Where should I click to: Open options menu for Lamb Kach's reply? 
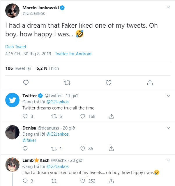pyautogui.click(x=168, y=160)
